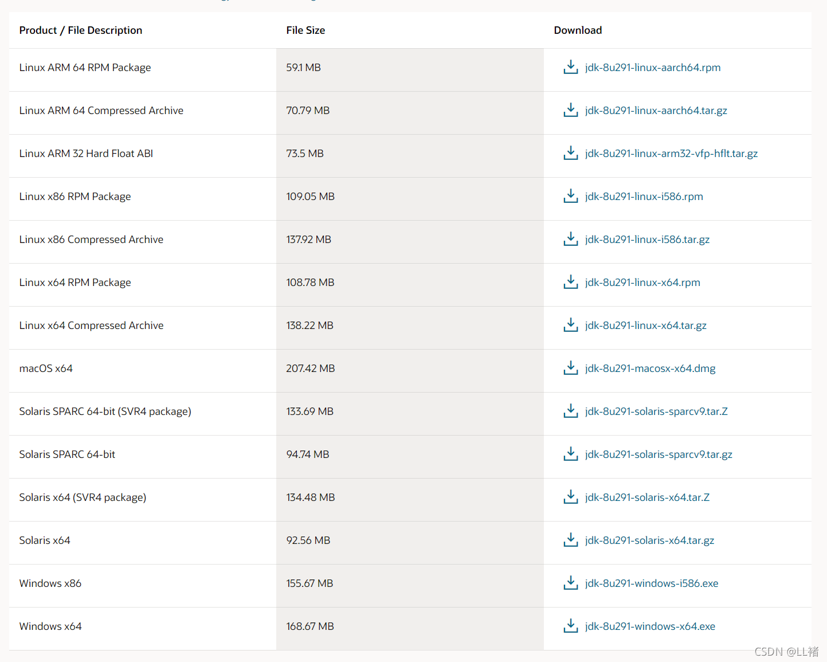Select the Solaris x64 (SVR4 package) text
This screenshot has height=662, width=827.
pyautogui.click(x=83, y=498)
